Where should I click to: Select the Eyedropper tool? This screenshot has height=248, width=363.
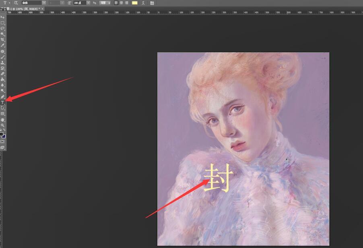(x=2, y=45)
